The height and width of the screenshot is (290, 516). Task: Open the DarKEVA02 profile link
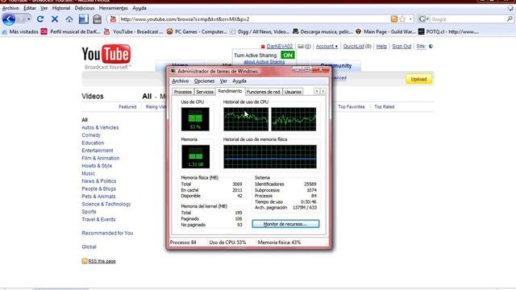[x=280, y=47]
